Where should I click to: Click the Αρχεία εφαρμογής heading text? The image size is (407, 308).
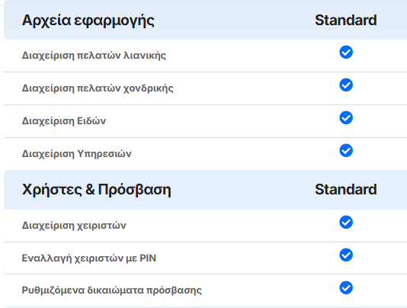(x=88, y=21)
